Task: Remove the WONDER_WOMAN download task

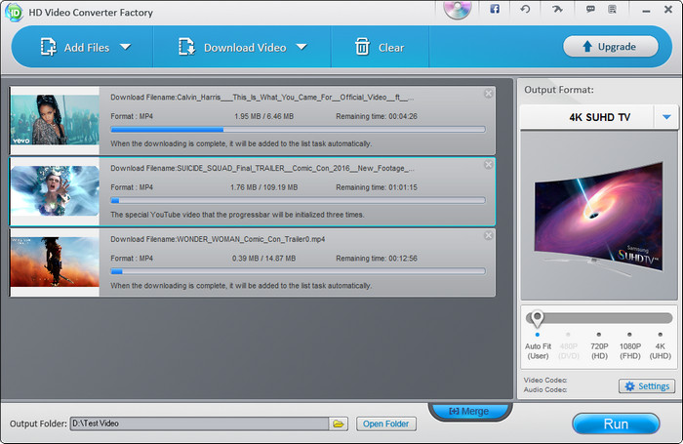Action: [488, 235]
